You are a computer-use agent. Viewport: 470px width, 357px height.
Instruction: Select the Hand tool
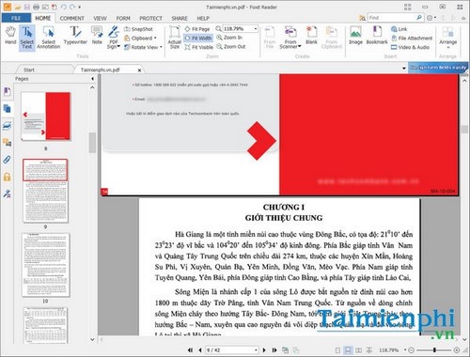[10, 36]
